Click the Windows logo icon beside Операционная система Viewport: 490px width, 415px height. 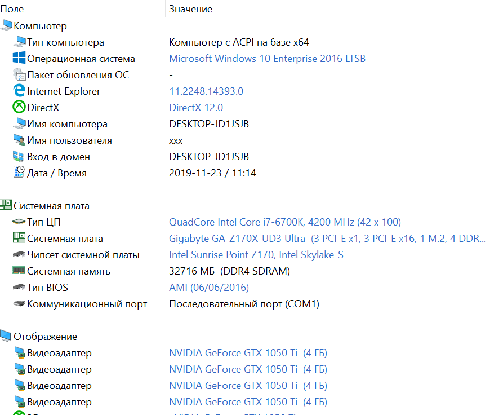(19, 58)
